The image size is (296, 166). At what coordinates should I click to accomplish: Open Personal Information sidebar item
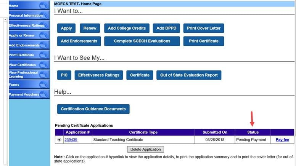point(26,16)
